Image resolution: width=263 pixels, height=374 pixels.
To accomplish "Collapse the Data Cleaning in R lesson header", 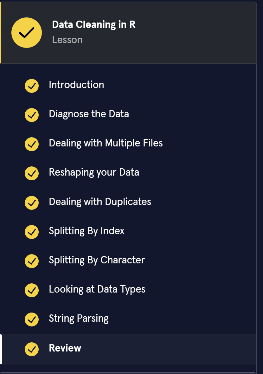I will [93, 25].
